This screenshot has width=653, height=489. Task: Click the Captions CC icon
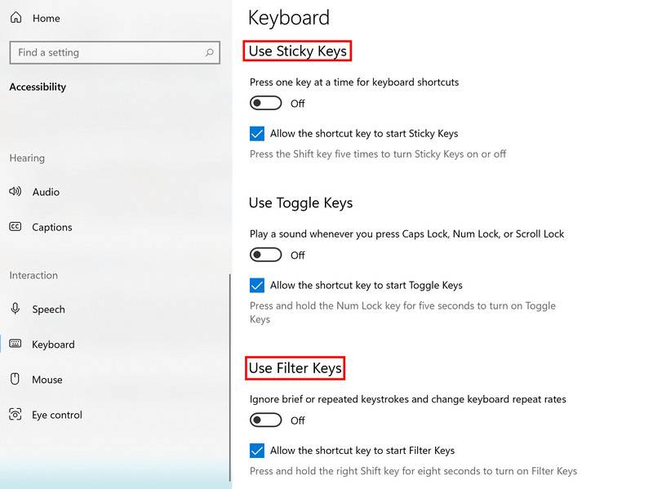click(x=14, y=227)
